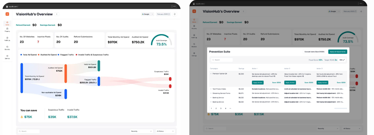
Task: Open Property in the undimmed dashboard sidebar
Action: coord(7,30)
